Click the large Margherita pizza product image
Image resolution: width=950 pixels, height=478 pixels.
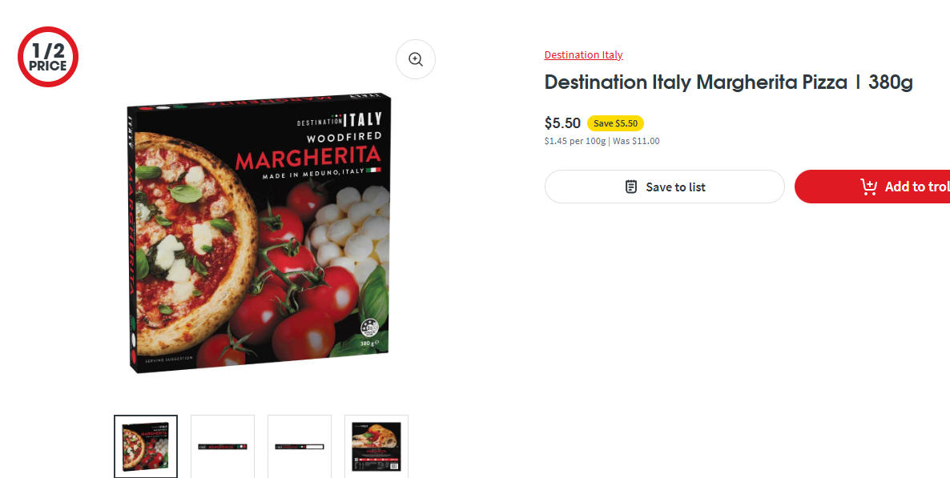tap(259, 233)
